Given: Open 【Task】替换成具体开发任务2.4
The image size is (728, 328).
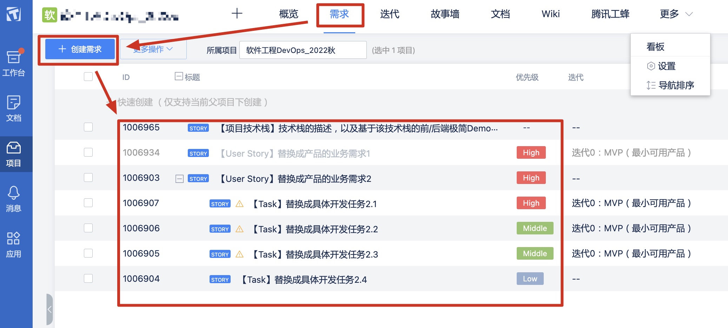Looking at the screenshot, I should click(303, 280).
